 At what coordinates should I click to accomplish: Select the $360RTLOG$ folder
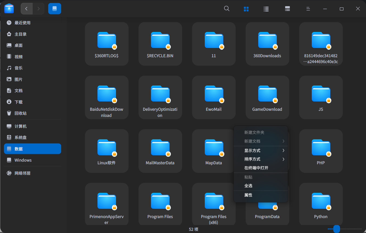click(107, 44)
